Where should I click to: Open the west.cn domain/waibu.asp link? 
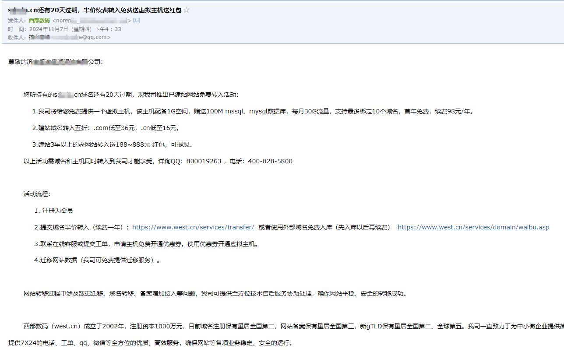(473, 227)
